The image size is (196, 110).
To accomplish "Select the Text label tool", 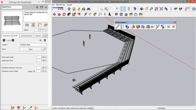I will [100, 14].
